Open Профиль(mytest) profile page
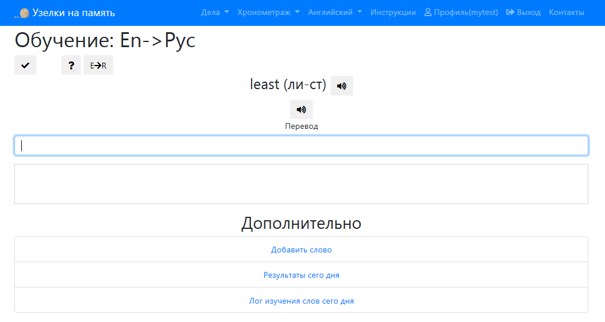Image resolution: width=605 pixels, height=322 pixels. click(466, 12)
